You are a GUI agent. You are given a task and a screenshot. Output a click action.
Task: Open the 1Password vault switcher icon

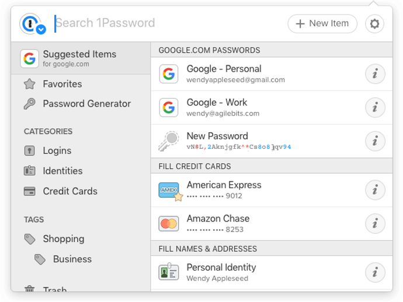tap(32, 24)
